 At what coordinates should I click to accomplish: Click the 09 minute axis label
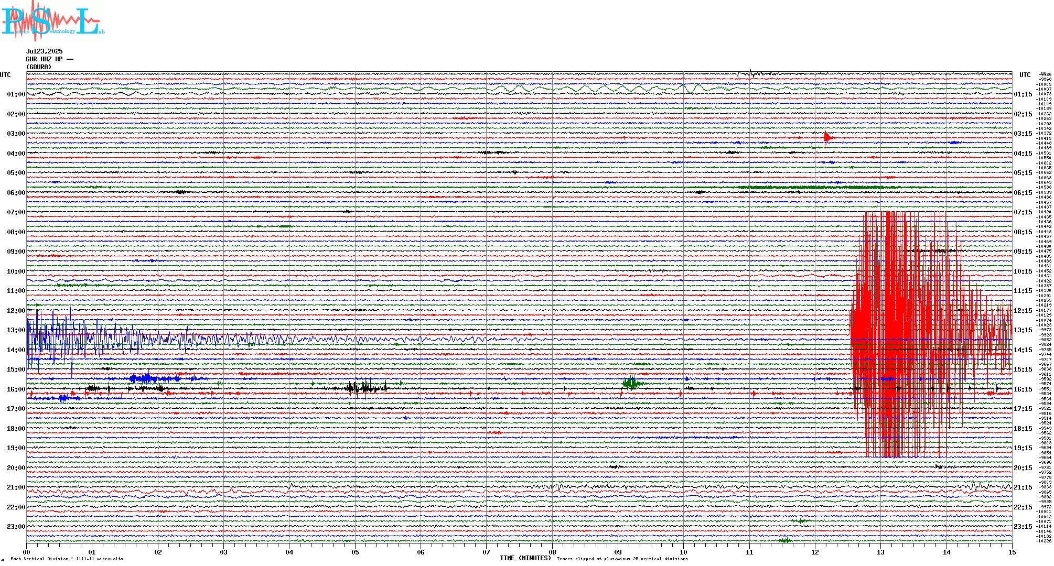(618, 552)
